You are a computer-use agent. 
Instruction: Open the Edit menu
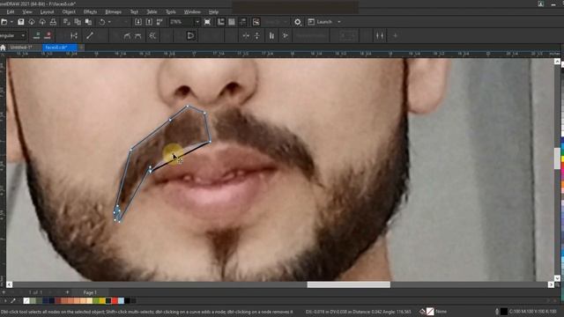pyautogui.click(x=11, y=11)
